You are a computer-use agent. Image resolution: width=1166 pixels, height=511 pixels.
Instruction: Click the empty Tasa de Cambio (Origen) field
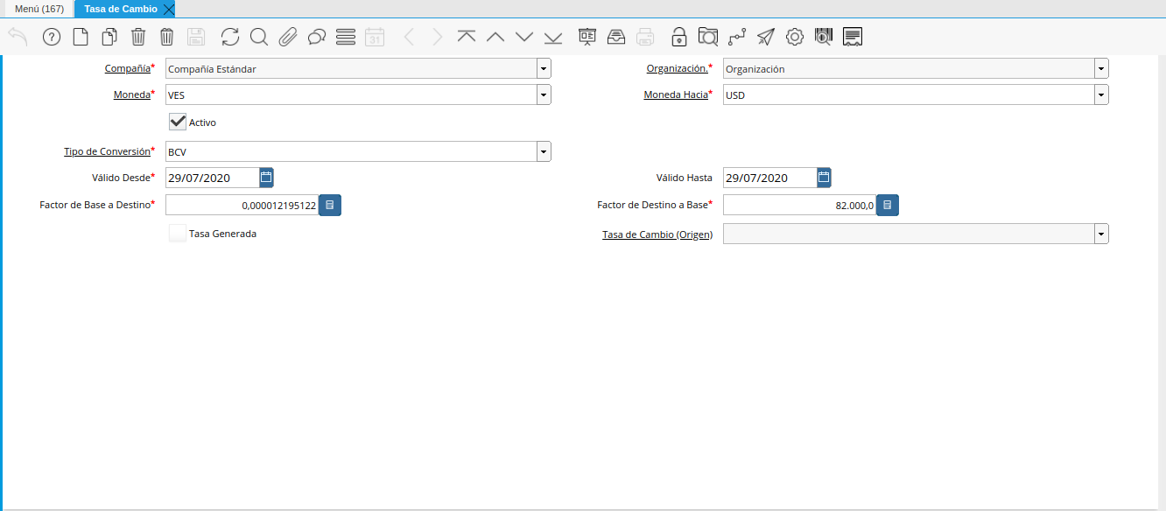coord(909,234)
